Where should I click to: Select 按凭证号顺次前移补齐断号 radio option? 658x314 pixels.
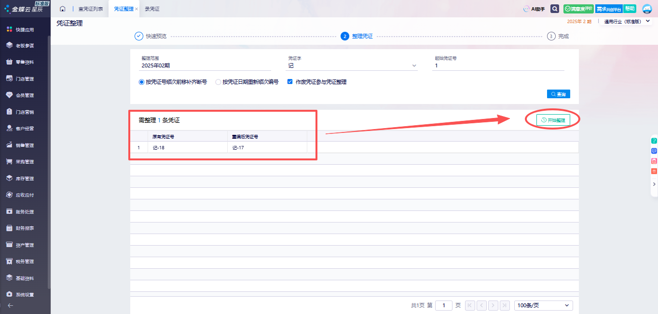pos(142,82)
